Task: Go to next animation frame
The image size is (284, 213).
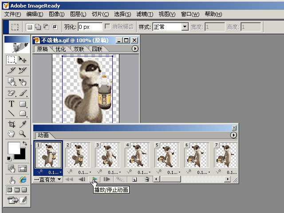Action: [x=107, y=179]
